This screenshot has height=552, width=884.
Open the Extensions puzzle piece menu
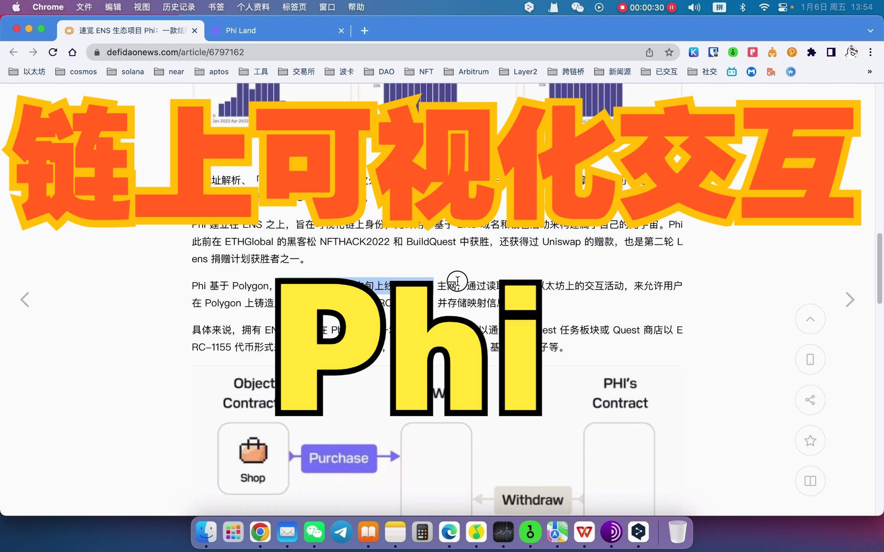point(811,52)
